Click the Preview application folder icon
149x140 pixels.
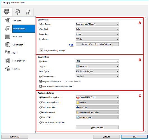pos(78,102)
